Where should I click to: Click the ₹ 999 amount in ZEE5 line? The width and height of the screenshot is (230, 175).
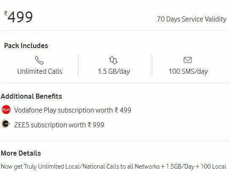pyautogui.click(x=96, y=125)
